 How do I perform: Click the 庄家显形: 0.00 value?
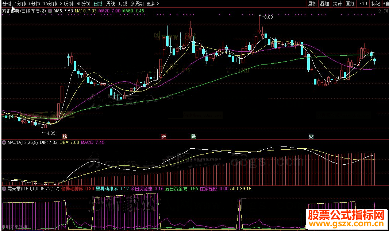(214, 189)
